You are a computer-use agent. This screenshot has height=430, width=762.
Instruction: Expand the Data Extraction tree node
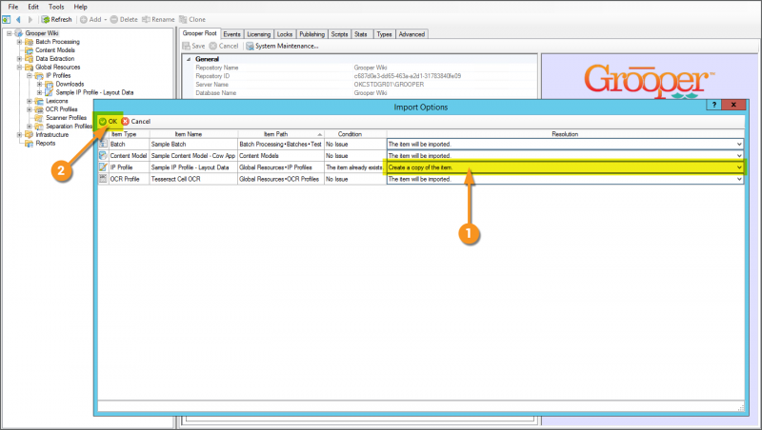tap(19, 58)
